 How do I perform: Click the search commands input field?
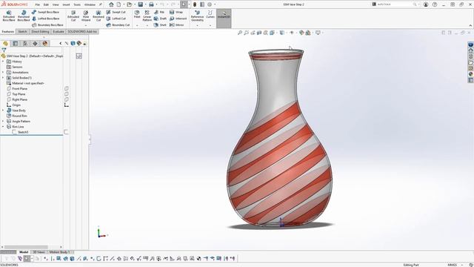point(395,4)
